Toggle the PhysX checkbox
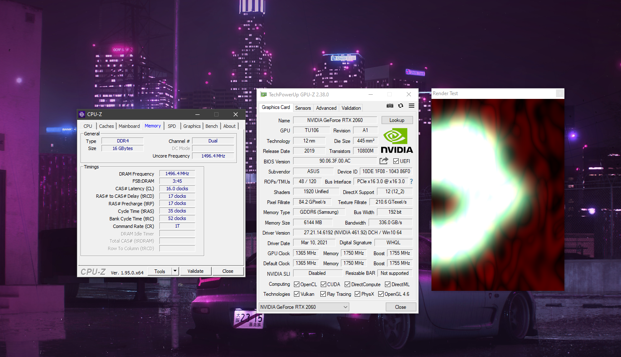This screenshot has width=621, height=357. [x=357, y=294]
